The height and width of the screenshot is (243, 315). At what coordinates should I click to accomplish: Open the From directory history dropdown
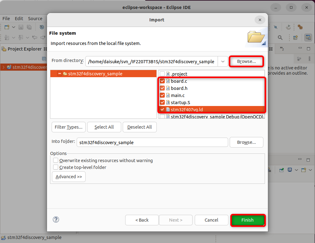pos(223,61)
